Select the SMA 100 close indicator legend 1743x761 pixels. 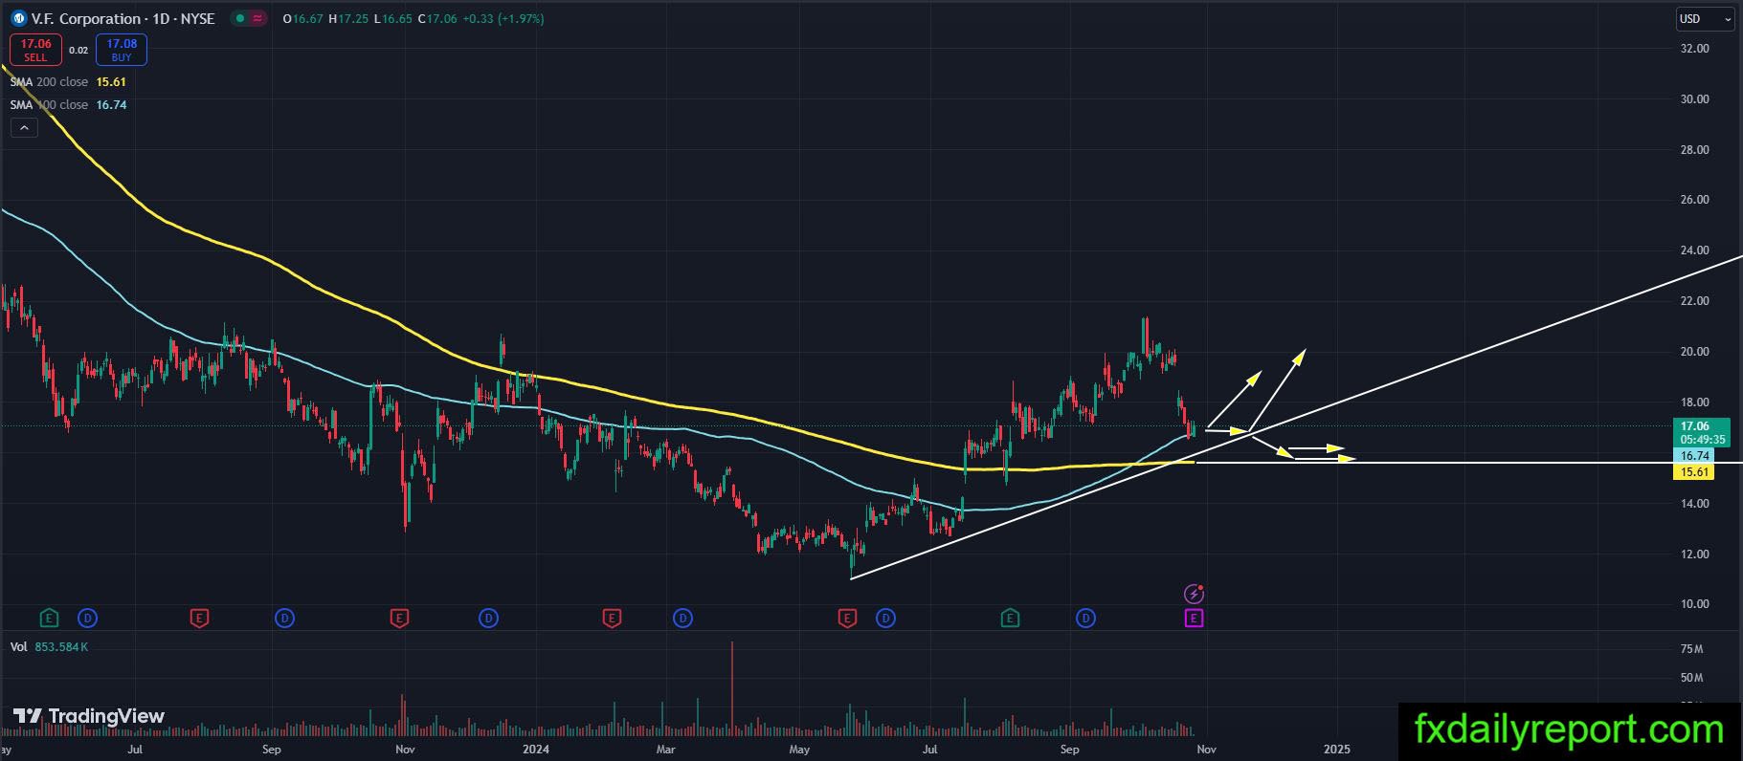(x=68, y=105)
